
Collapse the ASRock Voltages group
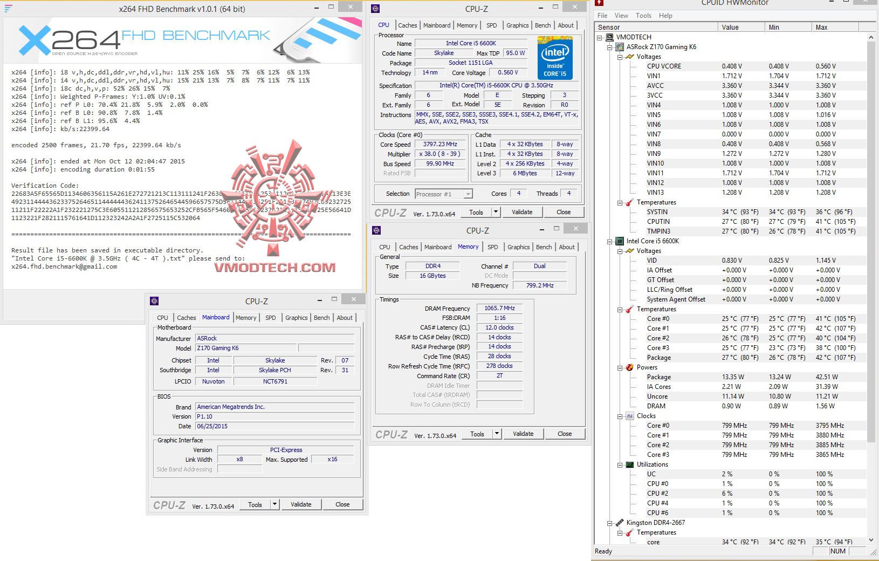[620, 57]
